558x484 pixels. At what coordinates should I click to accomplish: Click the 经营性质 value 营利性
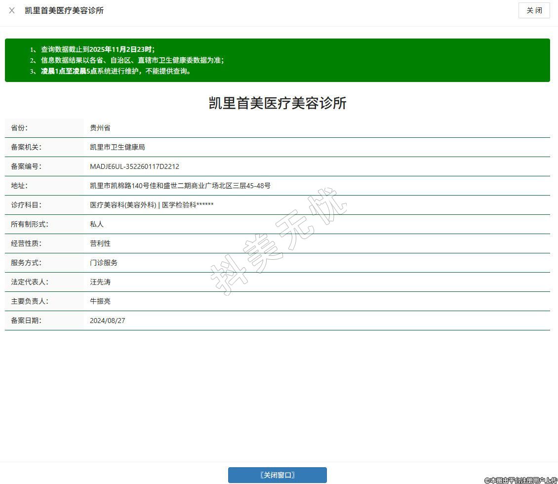(100, 243)
